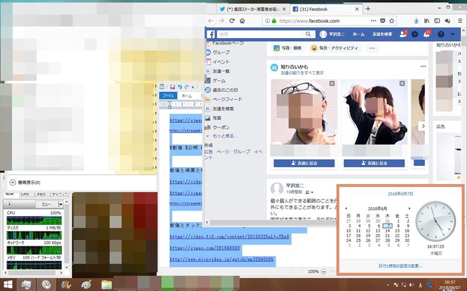This screenshot has width=467, height=291.
Task: Open Firefox home page button
Action: [x=242, y=21]
